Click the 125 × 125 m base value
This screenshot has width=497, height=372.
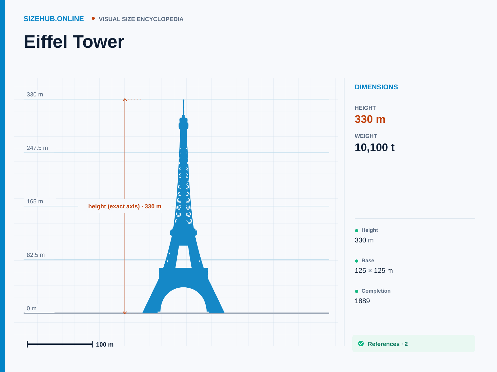pyautogui.click(x=374, y=271)
